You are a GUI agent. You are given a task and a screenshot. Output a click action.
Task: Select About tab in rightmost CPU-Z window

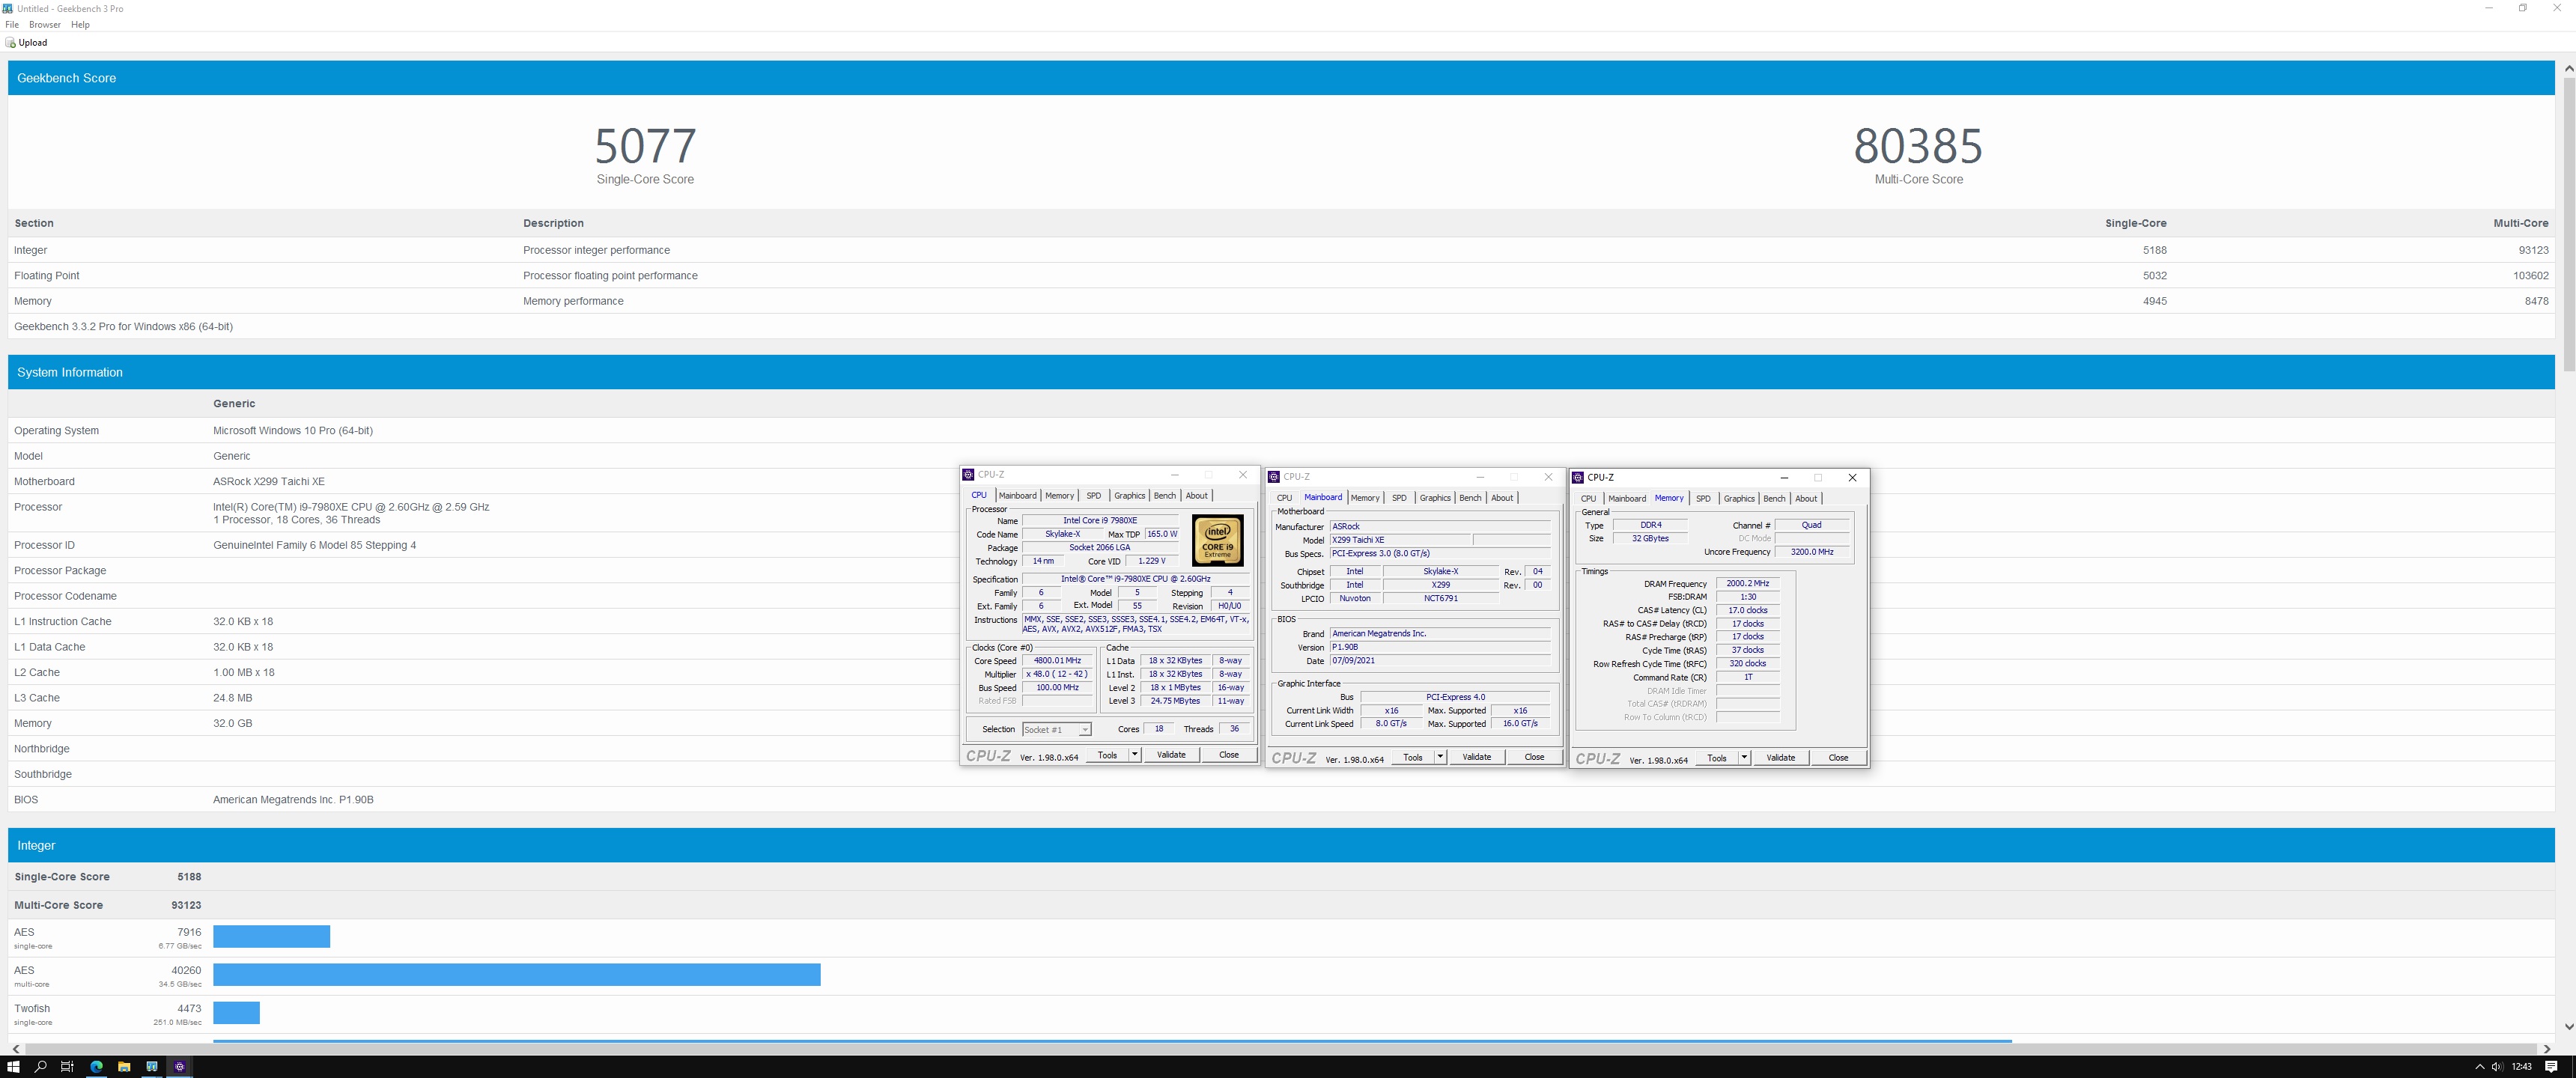coord(1806,499)
